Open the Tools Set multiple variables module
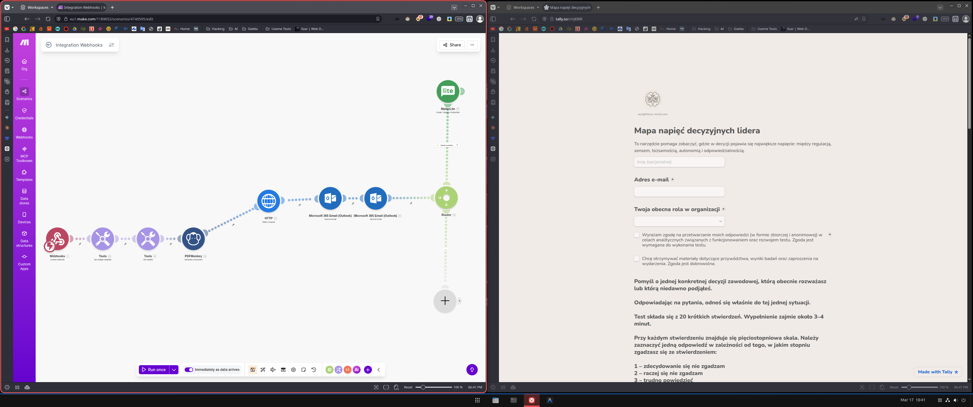 (103, 239)
